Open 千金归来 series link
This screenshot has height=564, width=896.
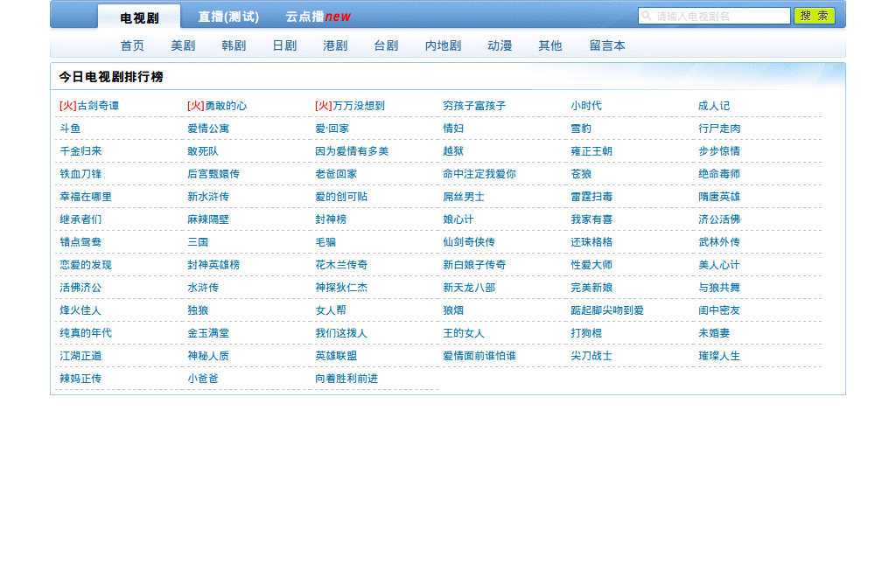[80, 151]
